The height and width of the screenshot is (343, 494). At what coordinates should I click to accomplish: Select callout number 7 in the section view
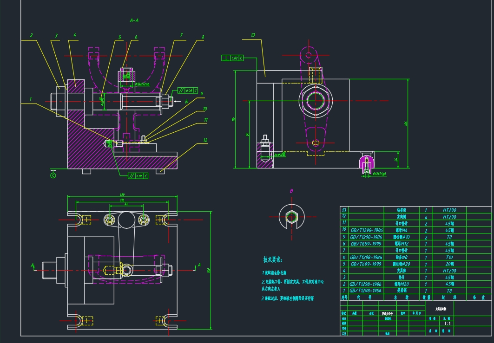(x=181, y=35)
